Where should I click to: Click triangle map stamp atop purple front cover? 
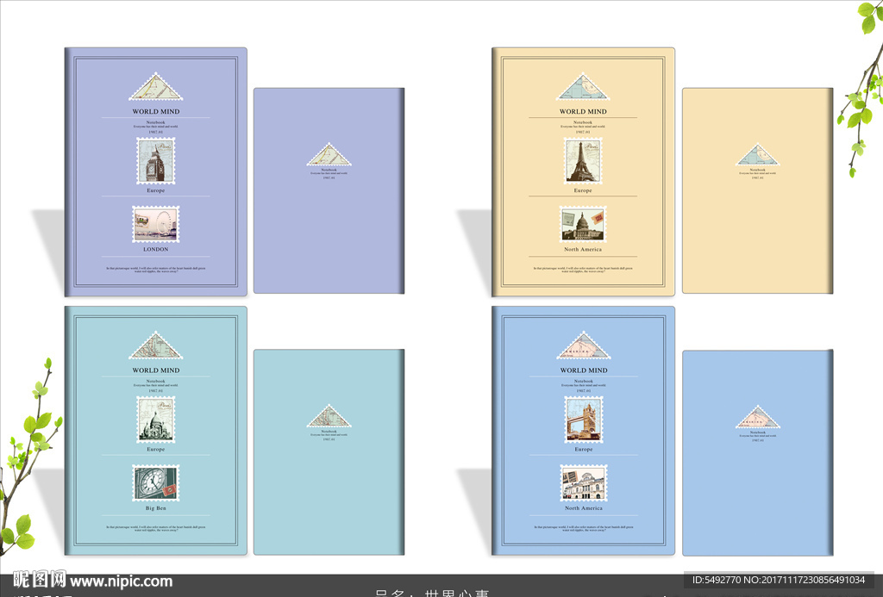tap(152, 88)
